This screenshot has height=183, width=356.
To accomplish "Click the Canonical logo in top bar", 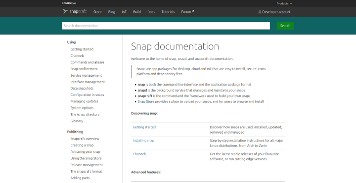I will coord(69,3).
